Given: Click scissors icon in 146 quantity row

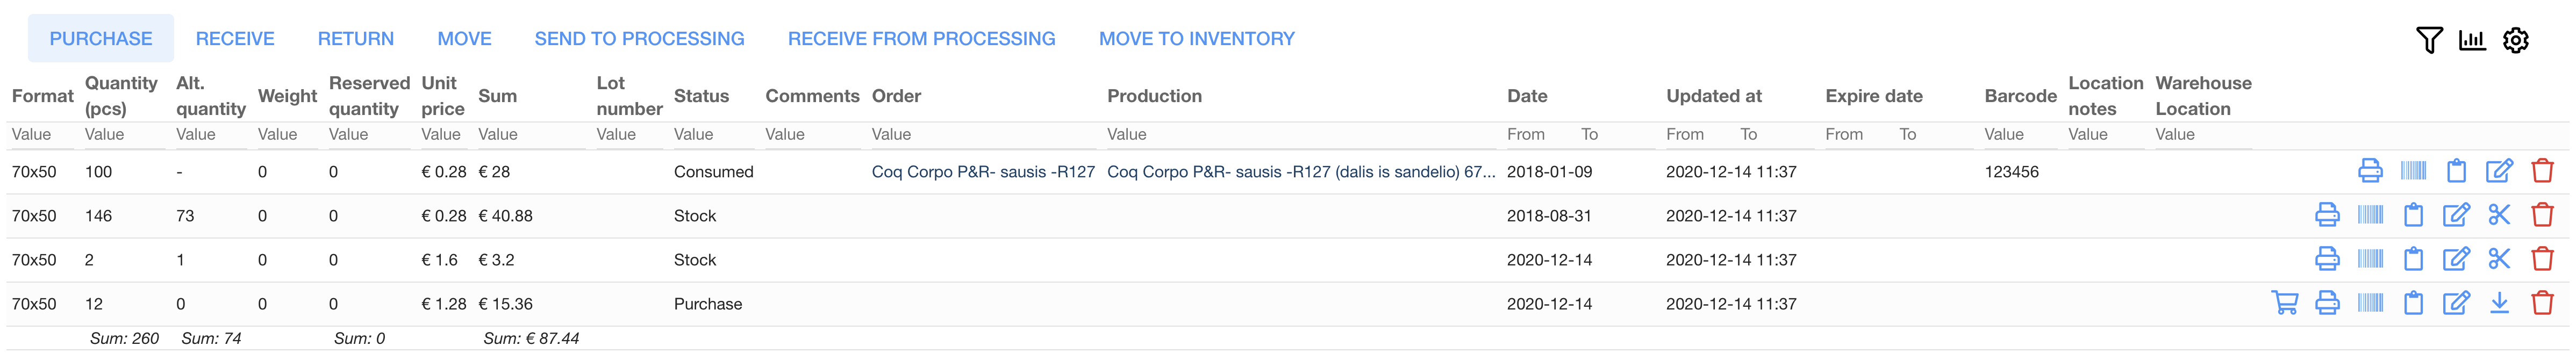Looking at the screenshot, I should point(2499,215).
